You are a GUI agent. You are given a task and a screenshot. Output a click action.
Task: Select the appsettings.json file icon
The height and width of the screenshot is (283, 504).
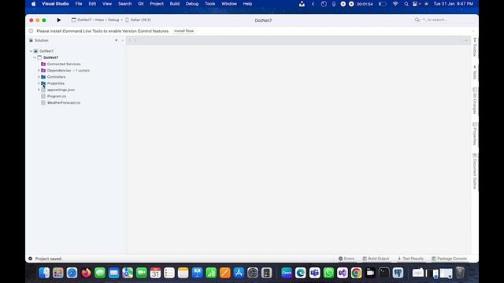tap(43, 90)
